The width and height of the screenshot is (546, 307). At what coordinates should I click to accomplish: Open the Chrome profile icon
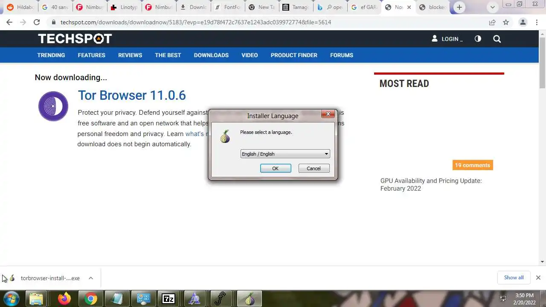tap(523, 22)
